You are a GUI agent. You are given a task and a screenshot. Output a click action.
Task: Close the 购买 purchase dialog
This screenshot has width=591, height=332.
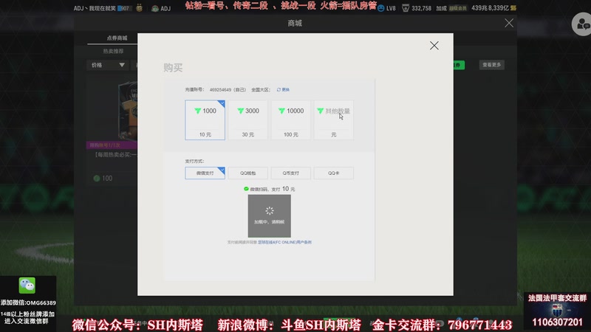[x=434, y=46]
